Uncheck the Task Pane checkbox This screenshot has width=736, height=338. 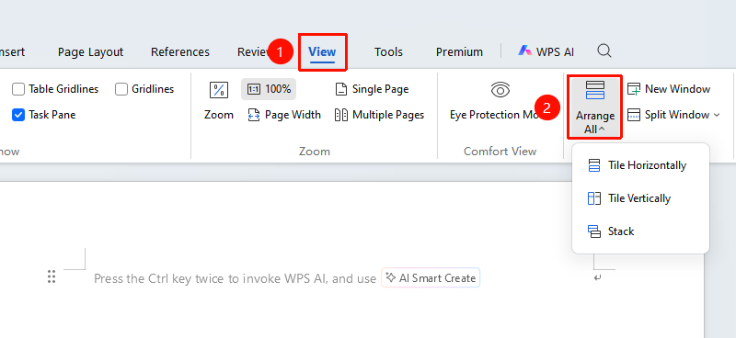click(18, 115)
